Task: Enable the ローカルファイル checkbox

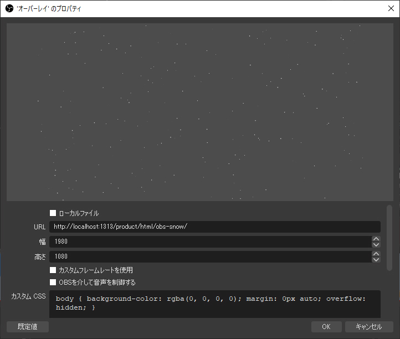Action: click(x=53, y=213)
